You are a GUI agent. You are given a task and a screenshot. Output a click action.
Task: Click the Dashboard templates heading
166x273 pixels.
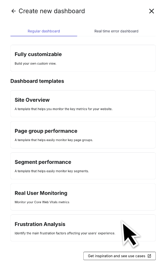pos(37,81)
